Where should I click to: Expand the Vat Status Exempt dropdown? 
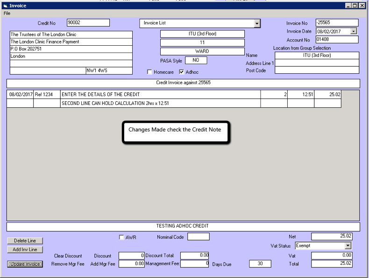click(x=348, y=246)
